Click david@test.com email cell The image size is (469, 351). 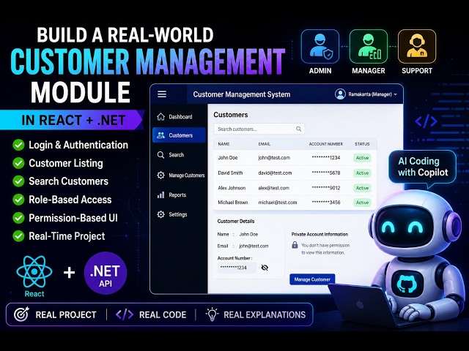point(276,173)
